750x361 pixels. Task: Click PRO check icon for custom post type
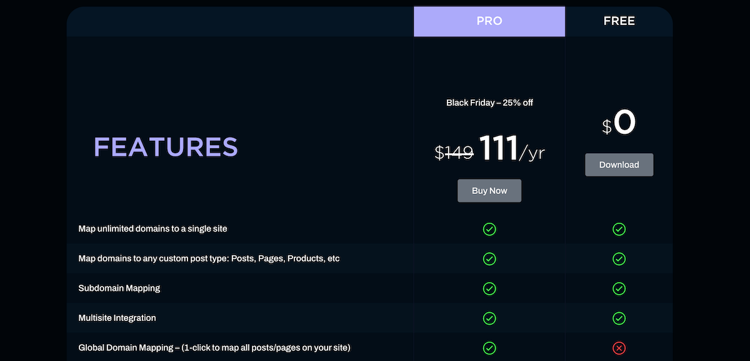[x=489, y=258]
